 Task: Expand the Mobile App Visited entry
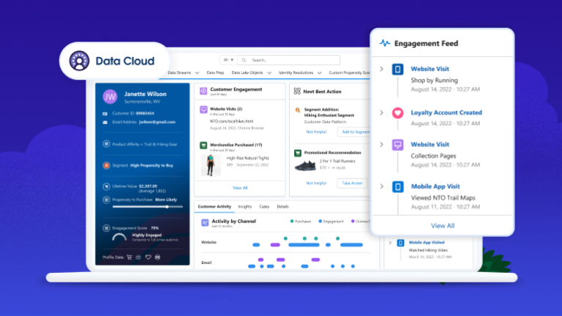pyautogui.click(x=390, y=243)
